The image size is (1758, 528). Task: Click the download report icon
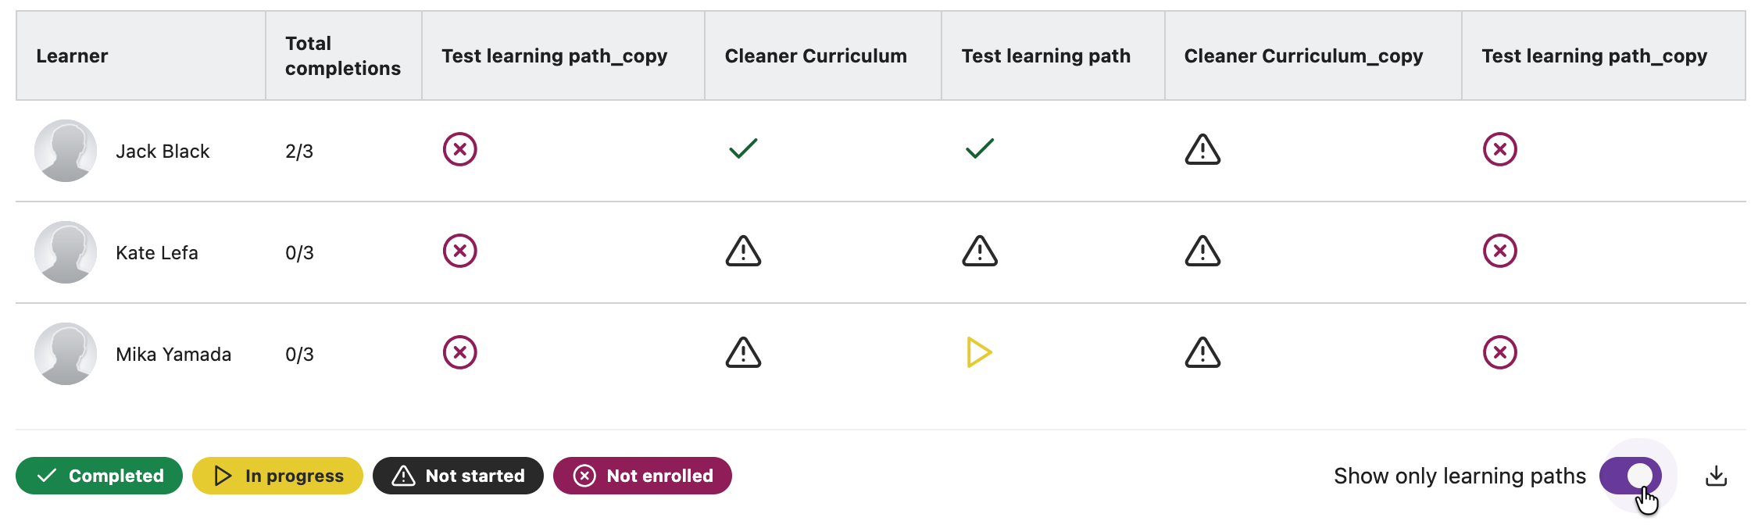(1716, 476)
